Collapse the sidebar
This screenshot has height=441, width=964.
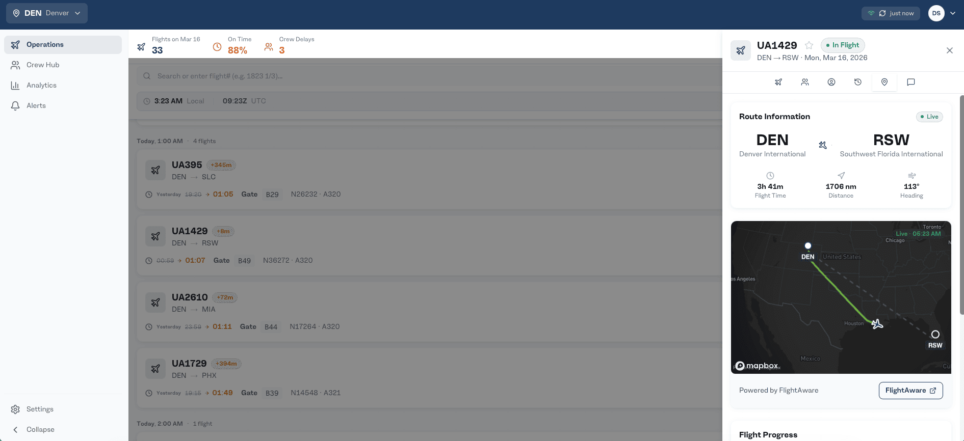tap(63, 429)
